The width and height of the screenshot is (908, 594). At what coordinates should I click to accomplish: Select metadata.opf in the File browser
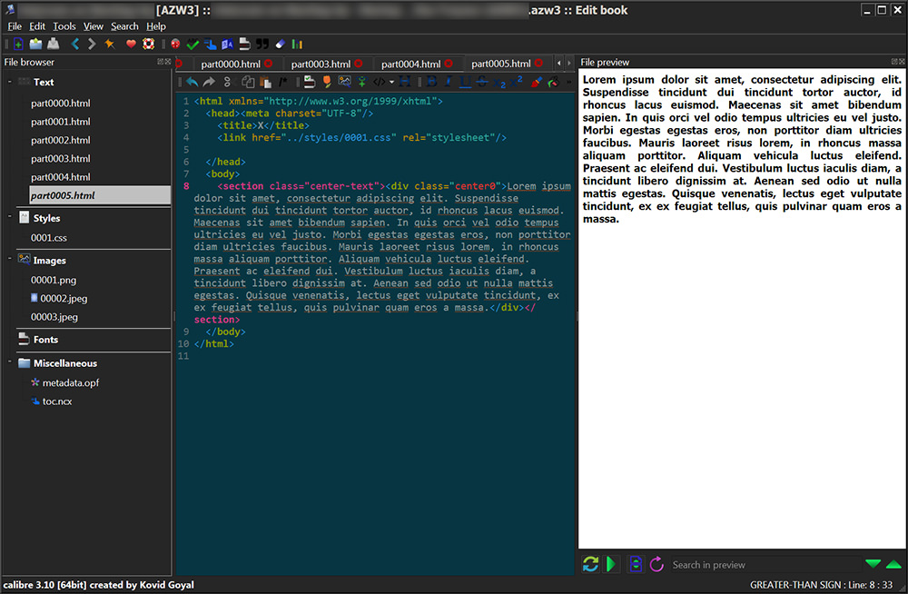tap(70, 382)
